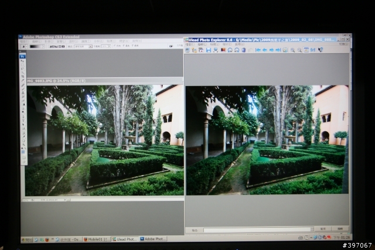Click the folder tree icon in Ulead toolbar
This screenshot has height=250, width=375.
[x=194, y=50]
